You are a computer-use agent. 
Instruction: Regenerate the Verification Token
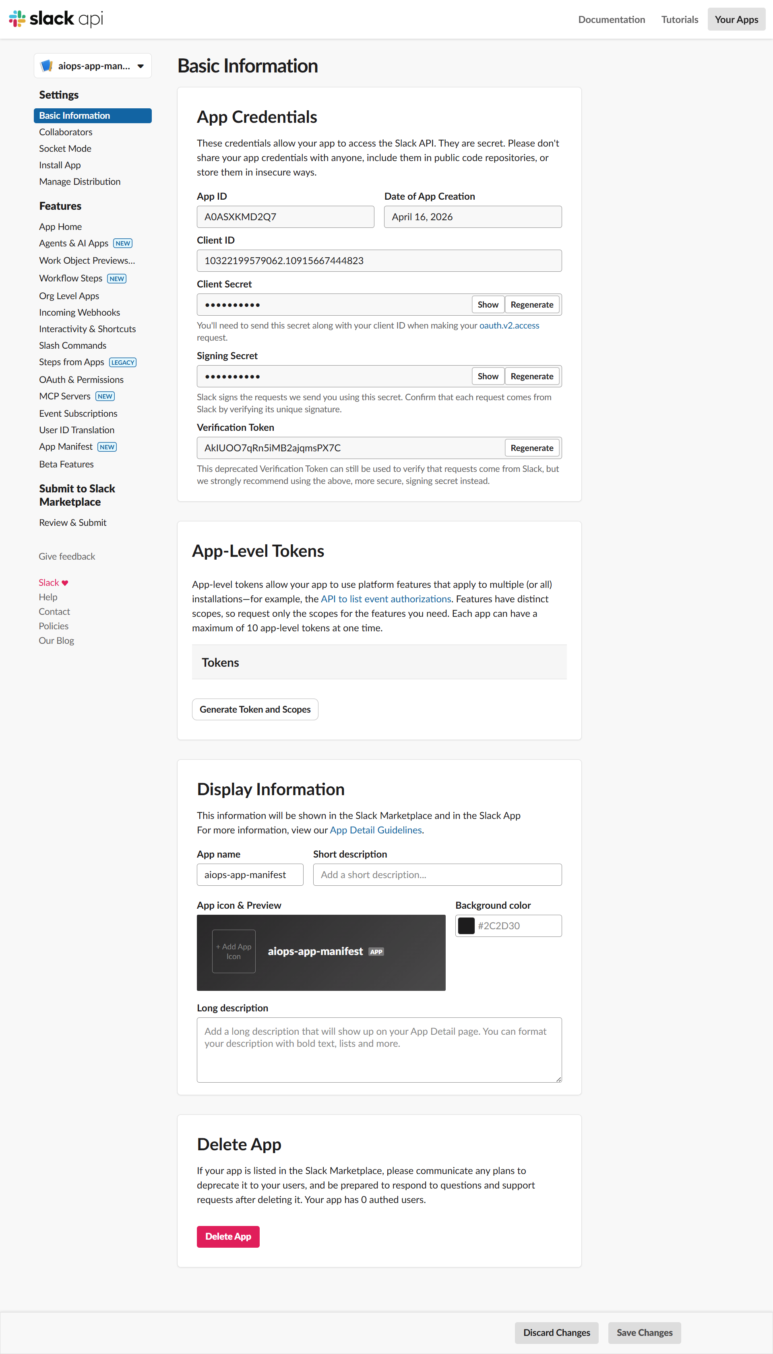click(x=532, y=448)
